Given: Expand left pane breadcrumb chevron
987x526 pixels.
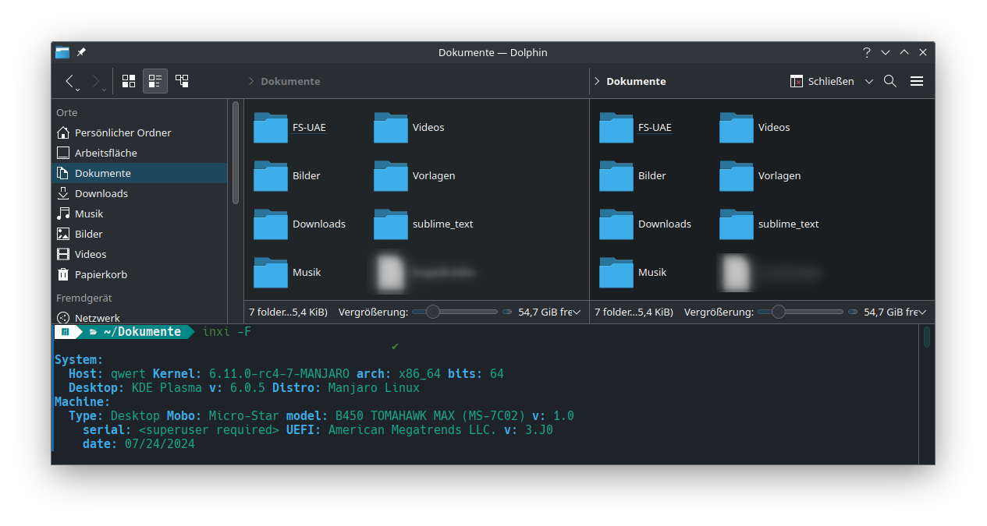Looking at the screenshot, I should click(x=251, y=81).
